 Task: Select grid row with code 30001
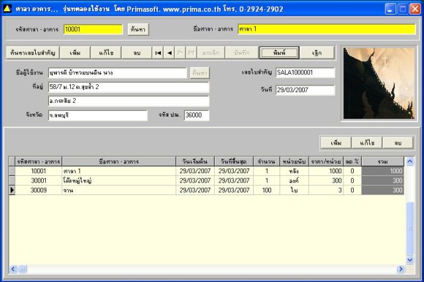(207, 180)
